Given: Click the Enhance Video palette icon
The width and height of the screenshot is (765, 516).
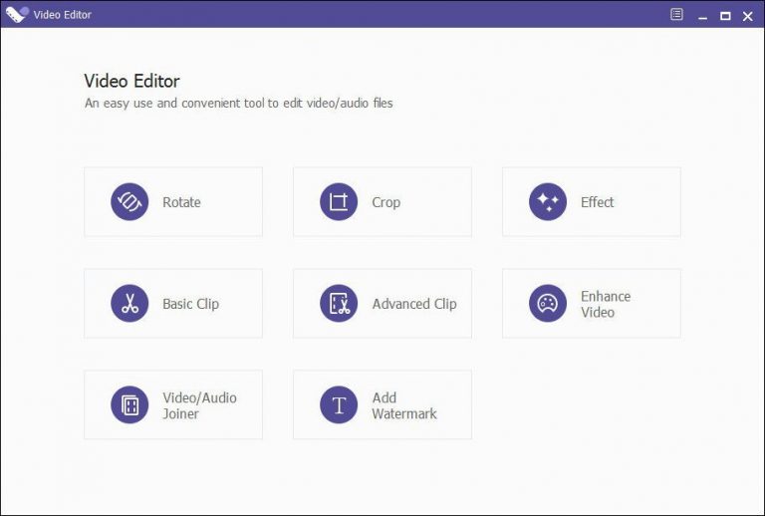Looking at the screenshot, I should pyautogui.click(x=548, y=304).
